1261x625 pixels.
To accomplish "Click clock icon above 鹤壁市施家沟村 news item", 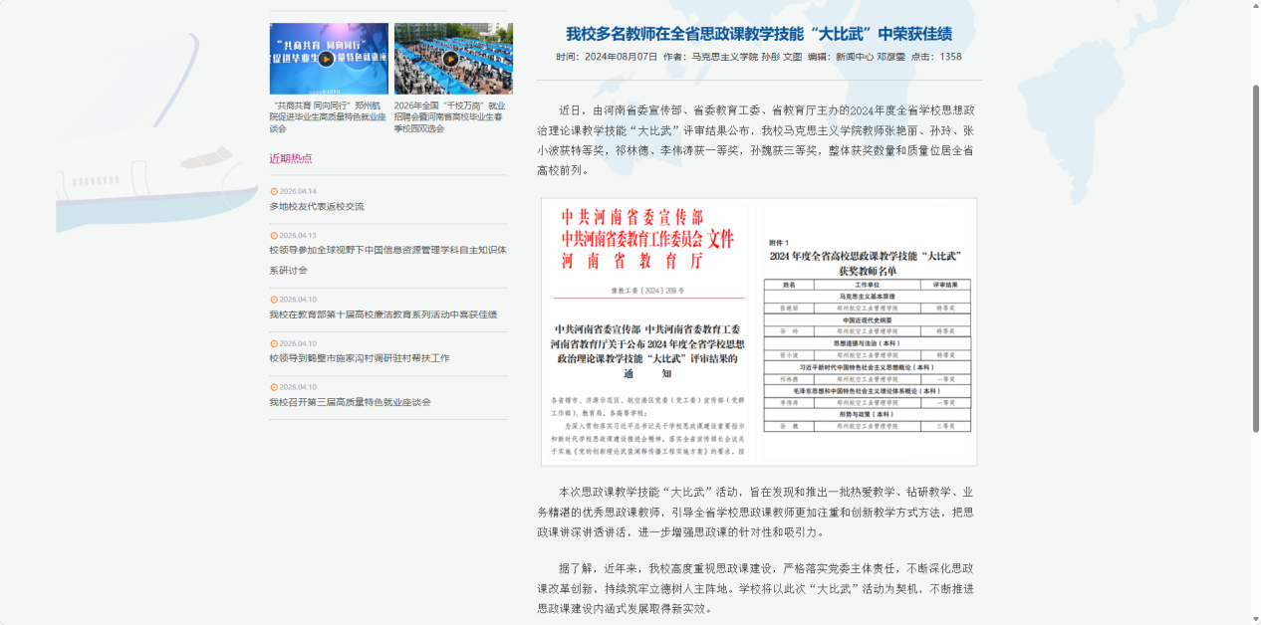I will tap(274, 343).
